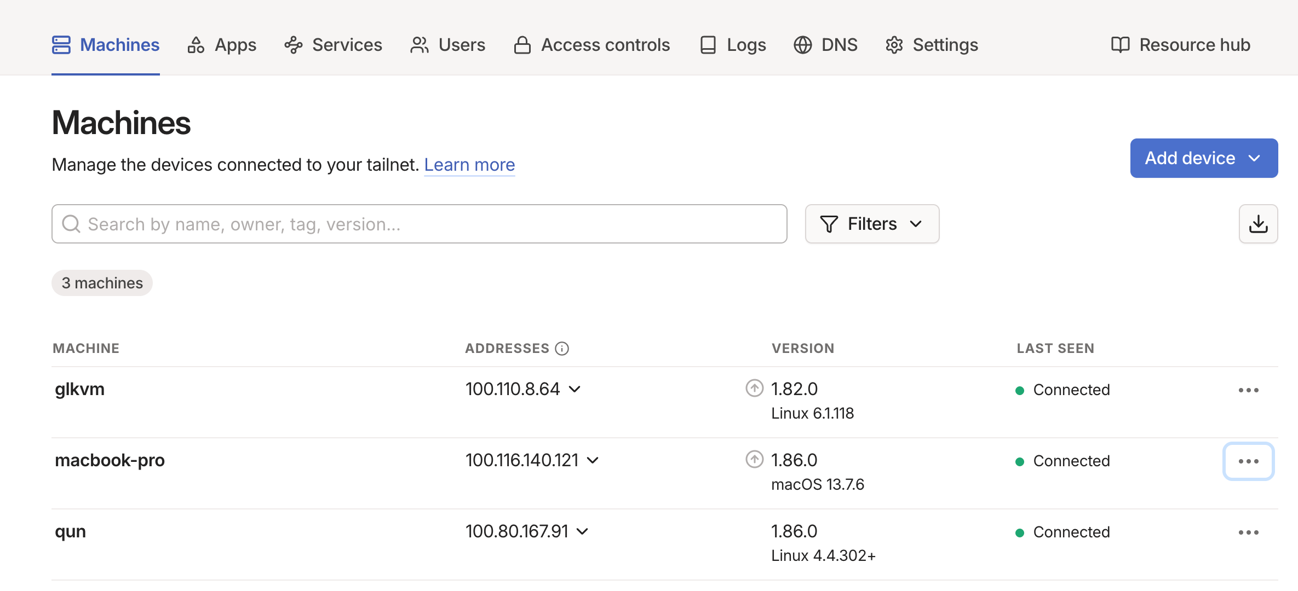Click update-available icon for macbook-pro version
The height and width of the screenshot is (591, 1298).
(x=754, y=459)
